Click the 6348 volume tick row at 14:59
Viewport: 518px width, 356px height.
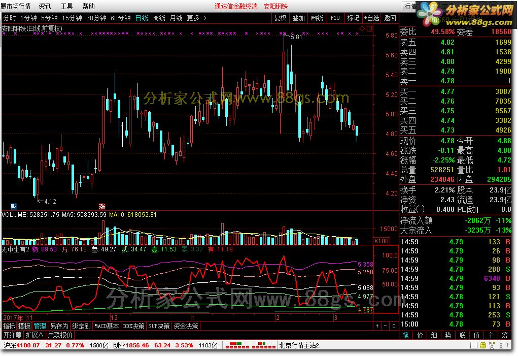click(x=456, y=278)
